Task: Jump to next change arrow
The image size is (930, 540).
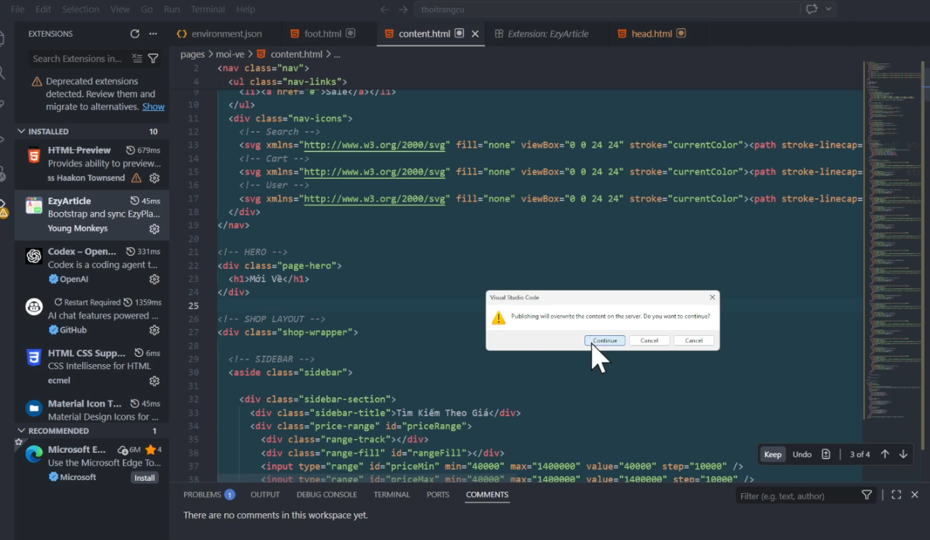Action: coord(903,454)
